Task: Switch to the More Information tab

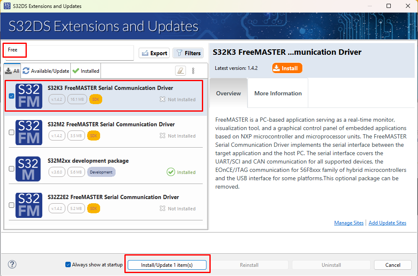Action: pyautogui.click(x=277, y=93)
